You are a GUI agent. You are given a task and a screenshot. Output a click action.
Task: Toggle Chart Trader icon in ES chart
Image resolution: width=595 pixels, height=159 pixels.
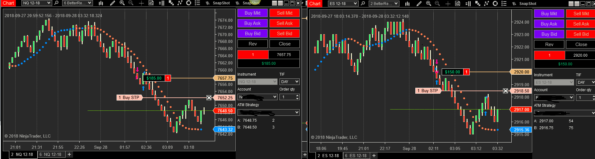[x=468, y=4]
